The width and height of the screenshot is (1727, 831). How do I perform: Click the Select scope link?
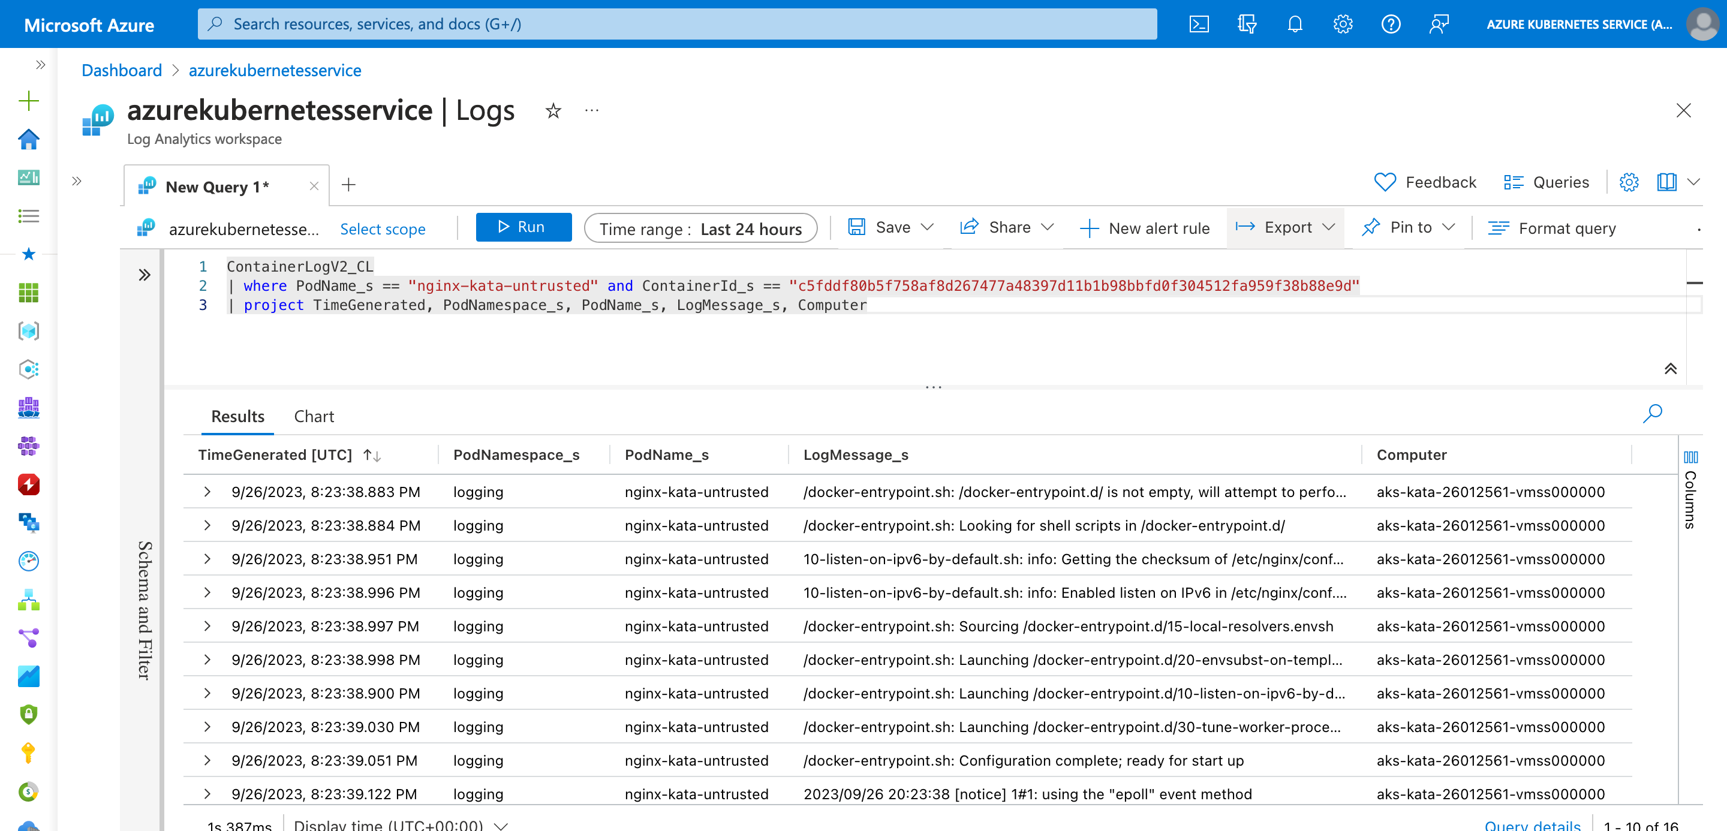382,229
